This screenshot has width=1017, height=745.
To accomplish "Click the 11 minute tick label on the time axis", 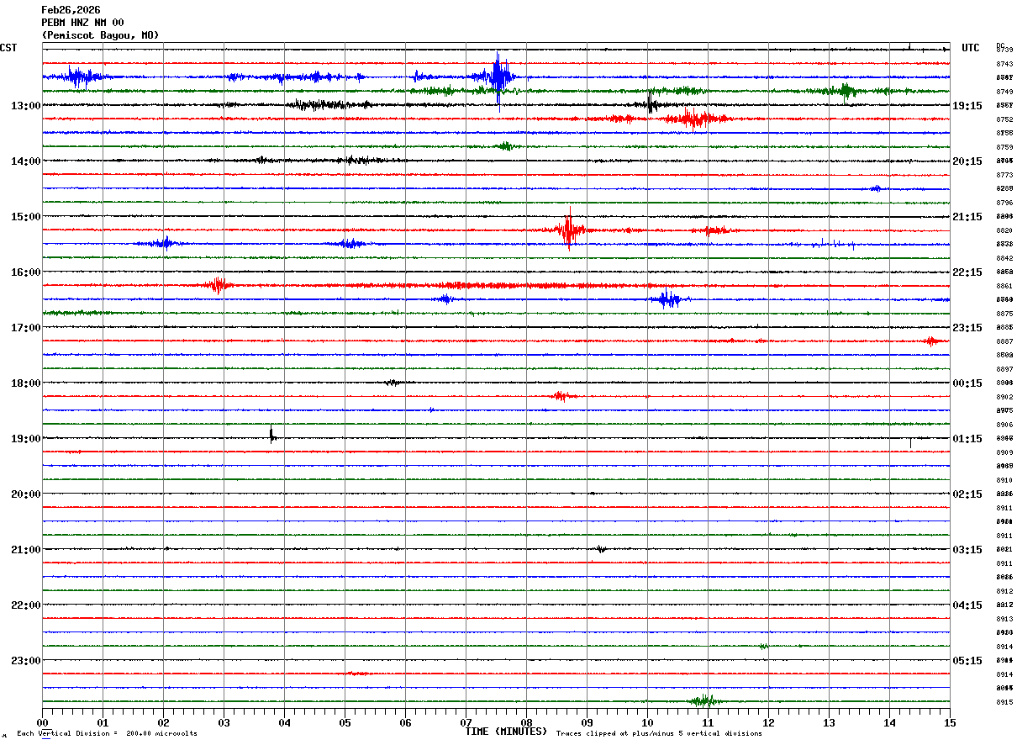I will pos(708,722).
